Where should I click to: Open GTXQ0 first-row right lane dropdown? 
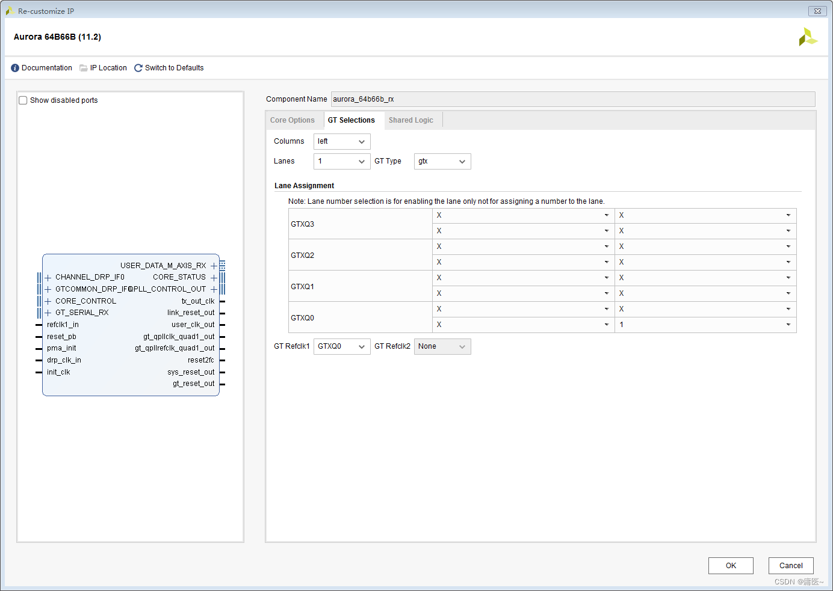(705, 309)
